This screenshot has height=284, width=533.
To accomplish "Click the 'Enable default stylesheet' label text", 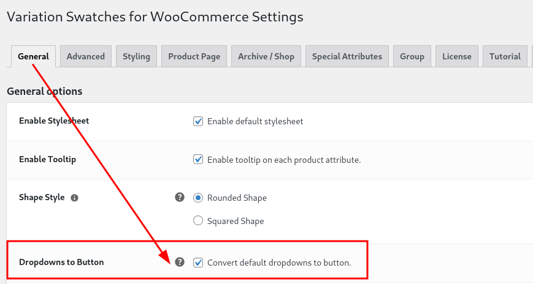I will (255, 121).
